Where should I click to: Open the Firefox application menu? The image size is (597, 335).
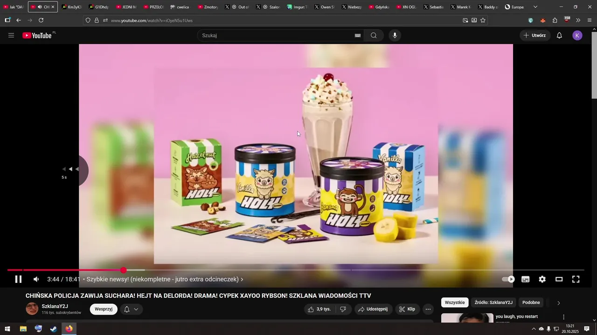(x=590, y=20)
